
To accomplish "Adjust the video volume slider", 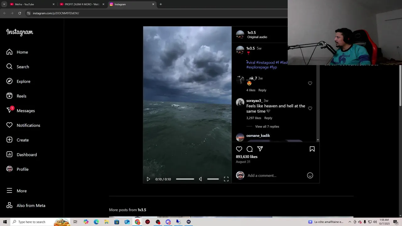I will click(213, 179).
